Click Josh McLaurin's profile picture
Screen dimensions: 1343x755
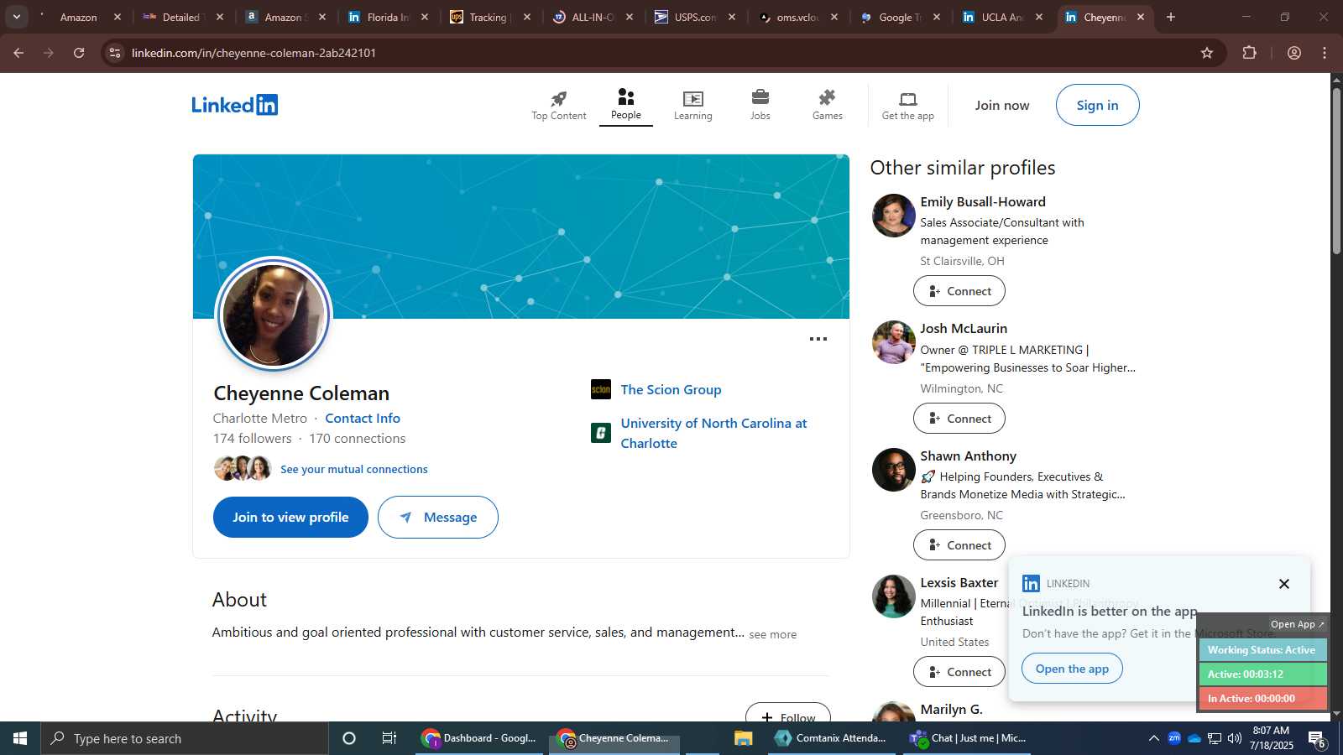click(x=893, y=342)
